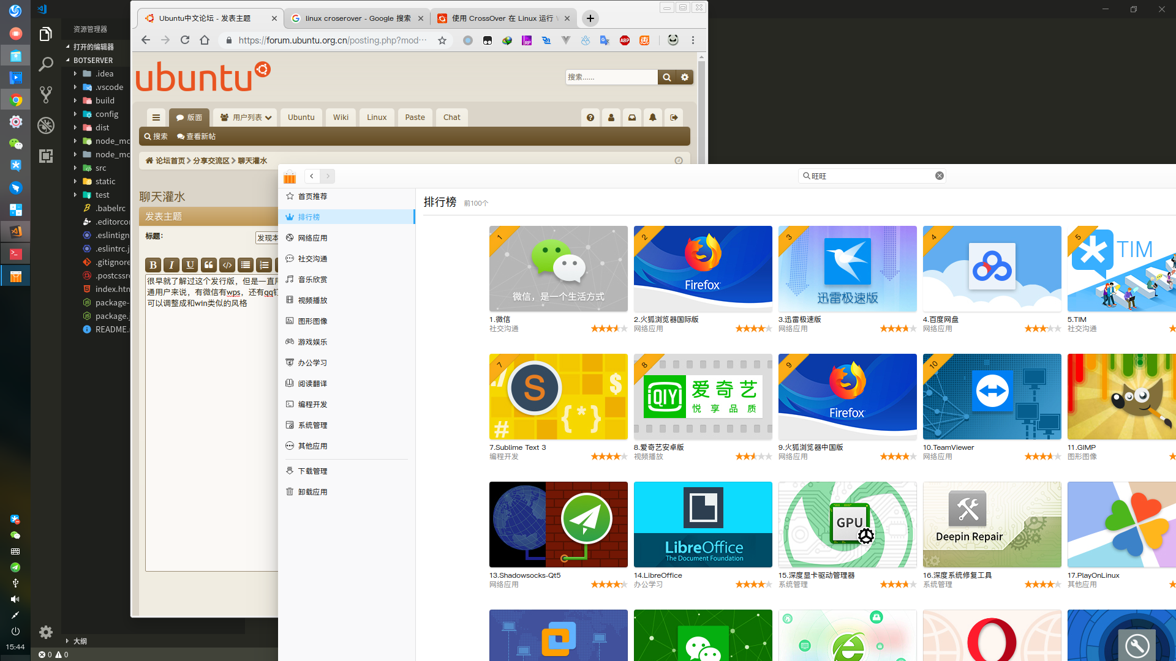This screenshot has height=661, width=1176.
Task: Open forum advanced search gear
Action: pyautogui.click(x=685, y=77)
